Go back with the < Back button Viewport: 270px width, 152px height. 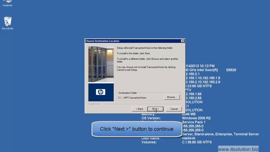[140, 109]
